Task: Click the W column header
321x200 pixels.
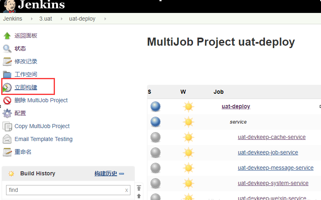Action: point(183,92)
